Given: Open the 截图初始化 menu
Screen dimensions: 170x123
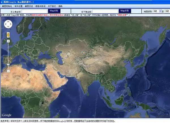Looking at the screenshot, I should [x=7, y=6].
